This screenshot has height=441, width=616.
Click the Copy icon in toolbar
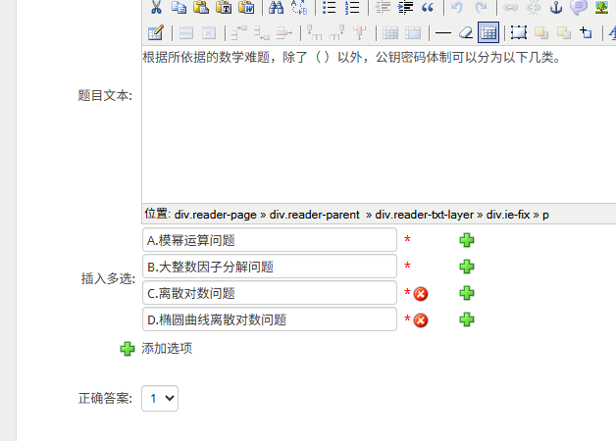click(x=179, y=8)
